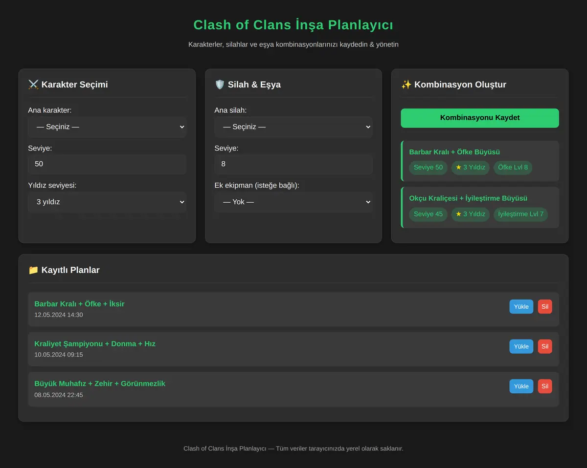Load the Kraliyet Şampiyonu + Donma + Hız plan
The image size is (587, 468).
tap(521, 346)
